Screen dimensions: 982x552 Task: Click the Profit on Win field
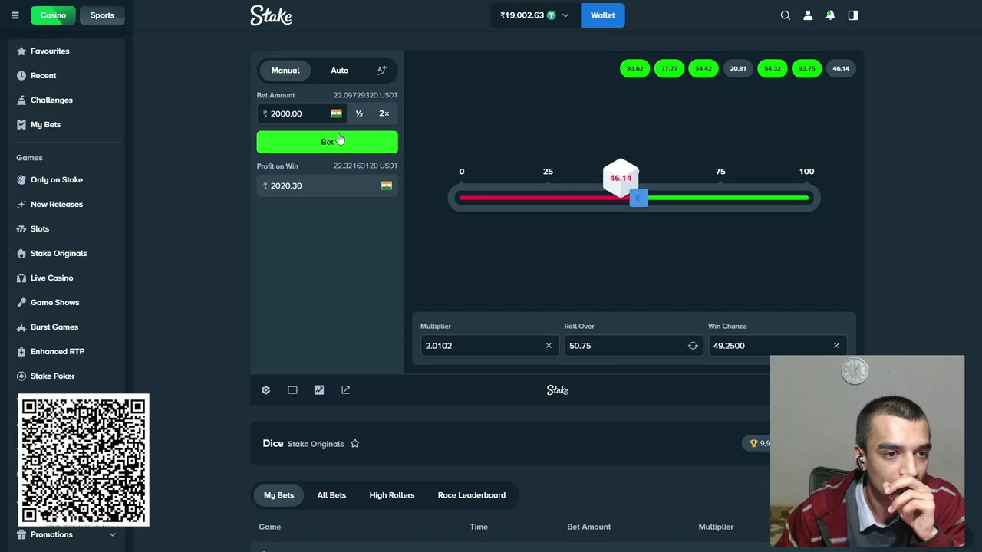click(x=327, y=186)
